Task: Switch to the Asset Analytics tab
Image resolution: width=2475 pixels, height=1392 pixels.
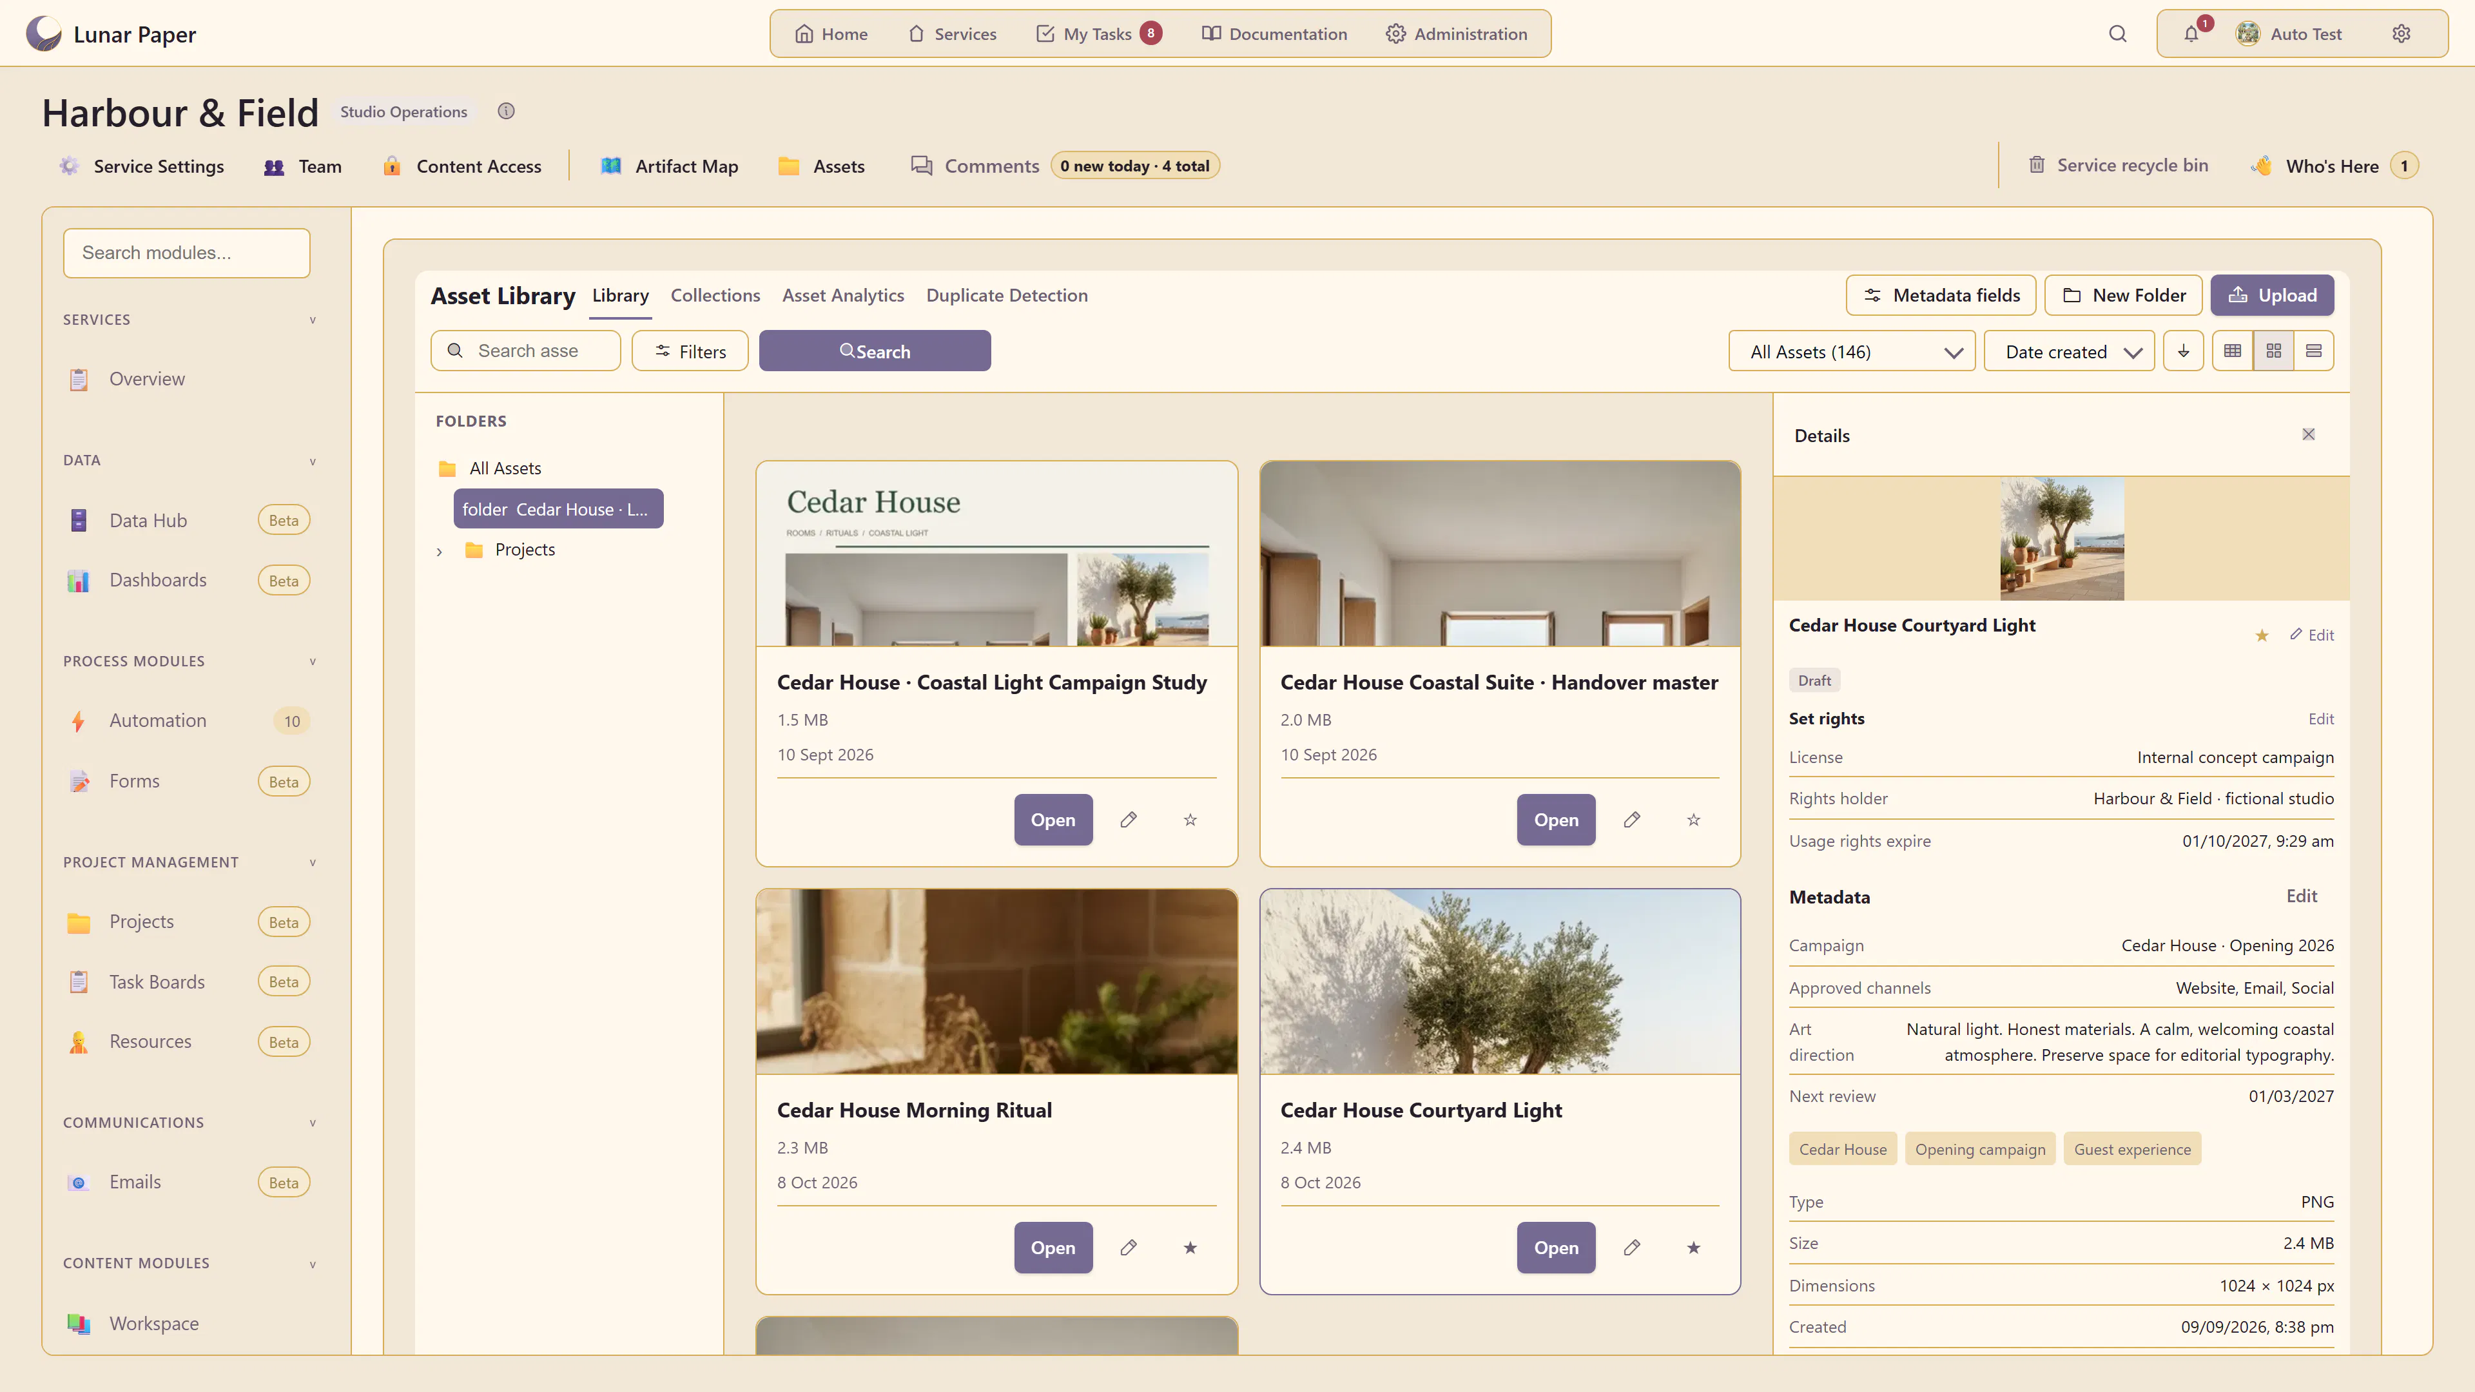Action: 842,296
